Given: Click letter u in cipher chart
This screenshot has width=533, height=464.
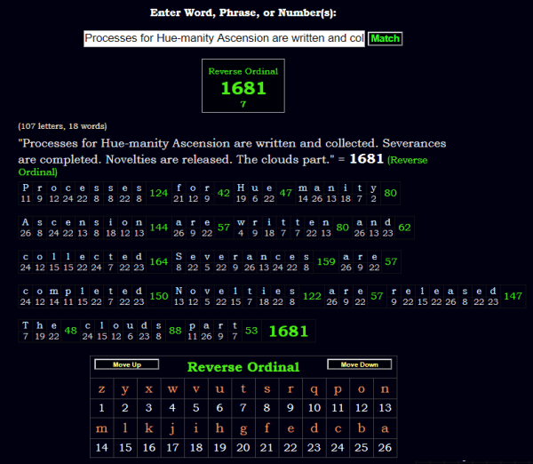Looking at the screenshot, I should click(x=219, y=388).
